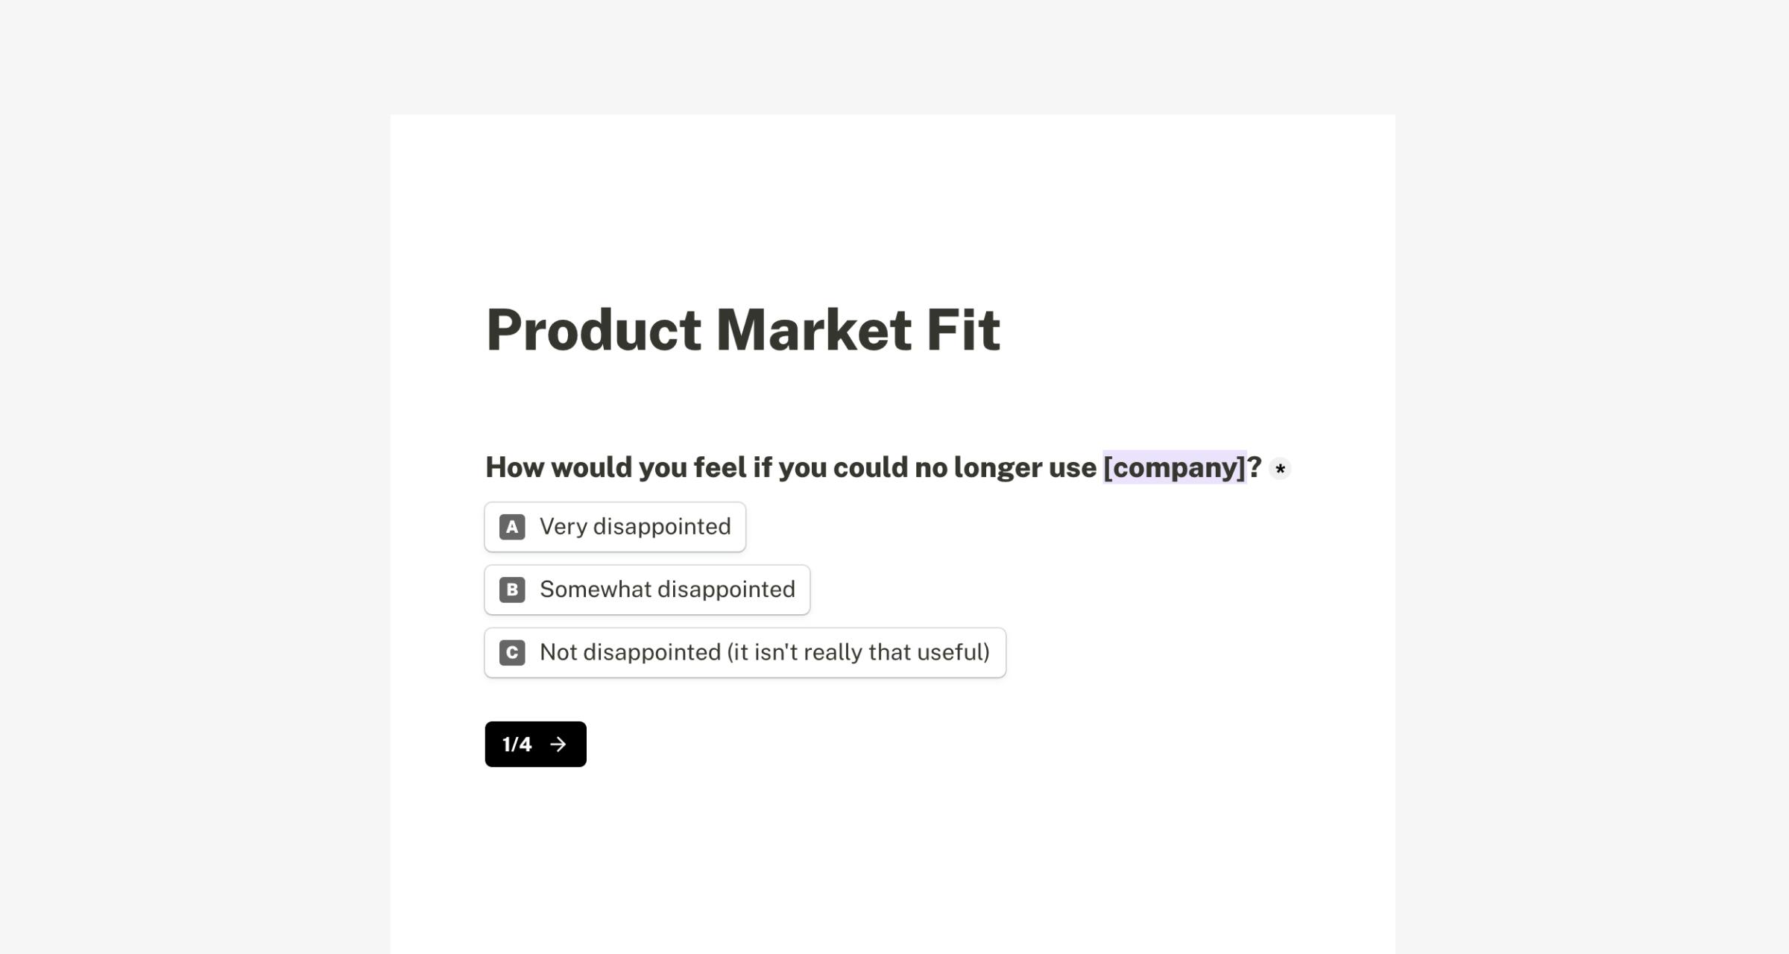The height and width of the screenshot is (954, 1789).
Task: Click the highlighted [company] placeholder
Action: [x=1174, y=467]
